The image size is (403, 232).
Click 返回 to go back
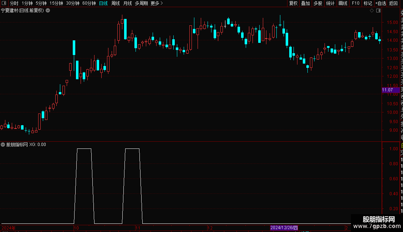[393, 3]
